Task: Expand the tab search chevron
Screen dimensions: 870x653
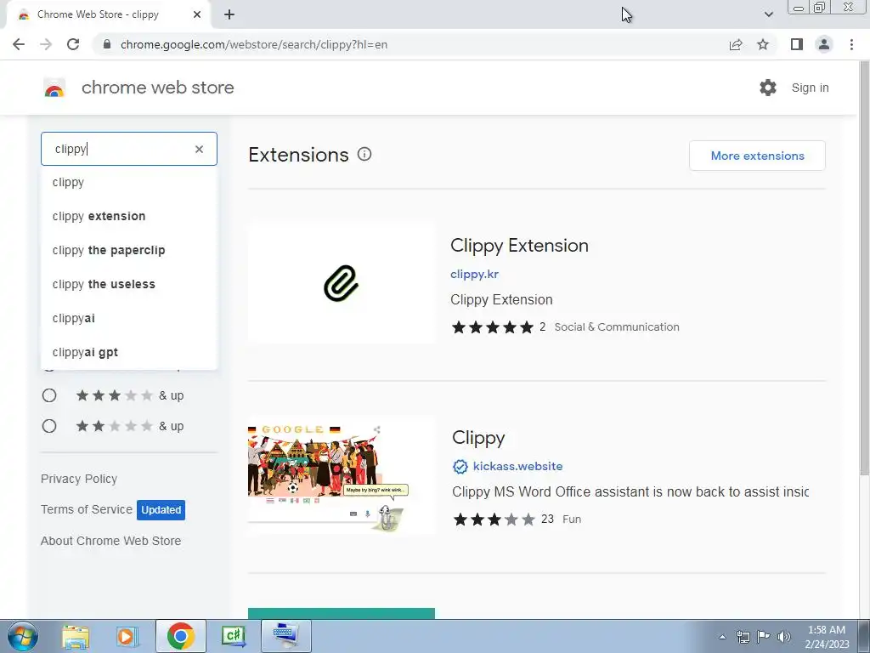Action: click(x=768, y=15)
